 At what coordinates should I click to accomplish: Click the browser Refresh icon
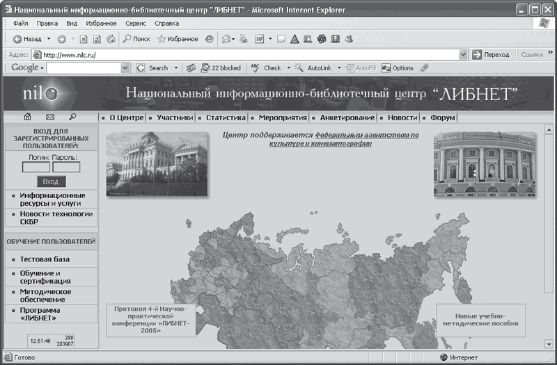pyautogui.click(x=97, y=39)
